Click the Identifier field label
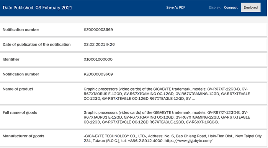The image size is (268, 148). click(11, 59)
